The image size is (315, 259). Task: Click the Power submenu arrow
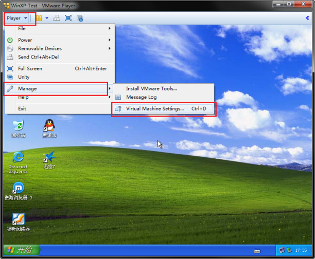click(x=110, y=40)
